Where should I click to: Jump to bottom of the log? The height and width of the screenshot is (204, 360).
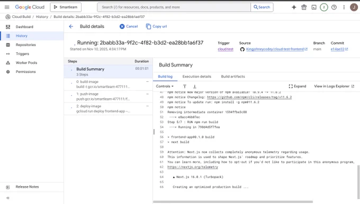[194, 87]
